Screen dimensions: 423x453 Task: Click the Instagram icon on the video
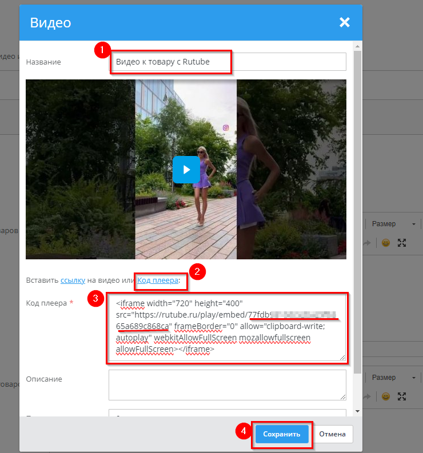tap(226, 128)
